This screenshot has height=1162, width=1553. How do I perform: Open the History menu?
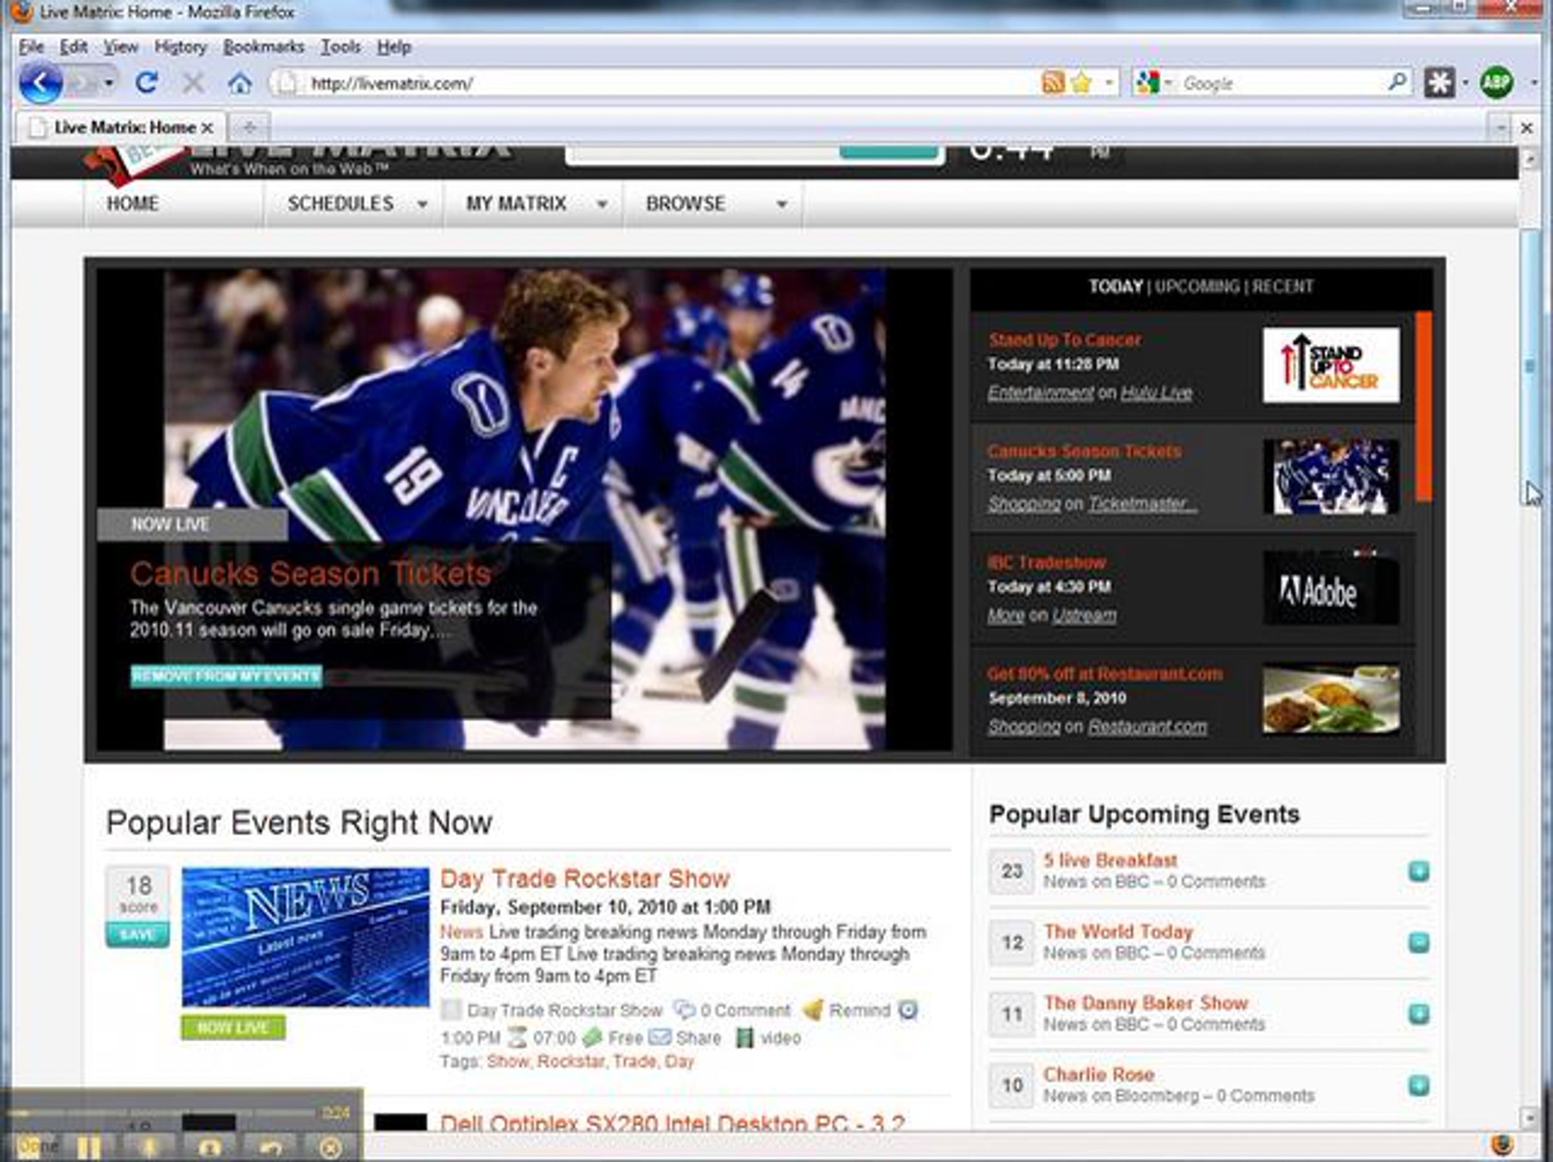[x=181, y=47]
